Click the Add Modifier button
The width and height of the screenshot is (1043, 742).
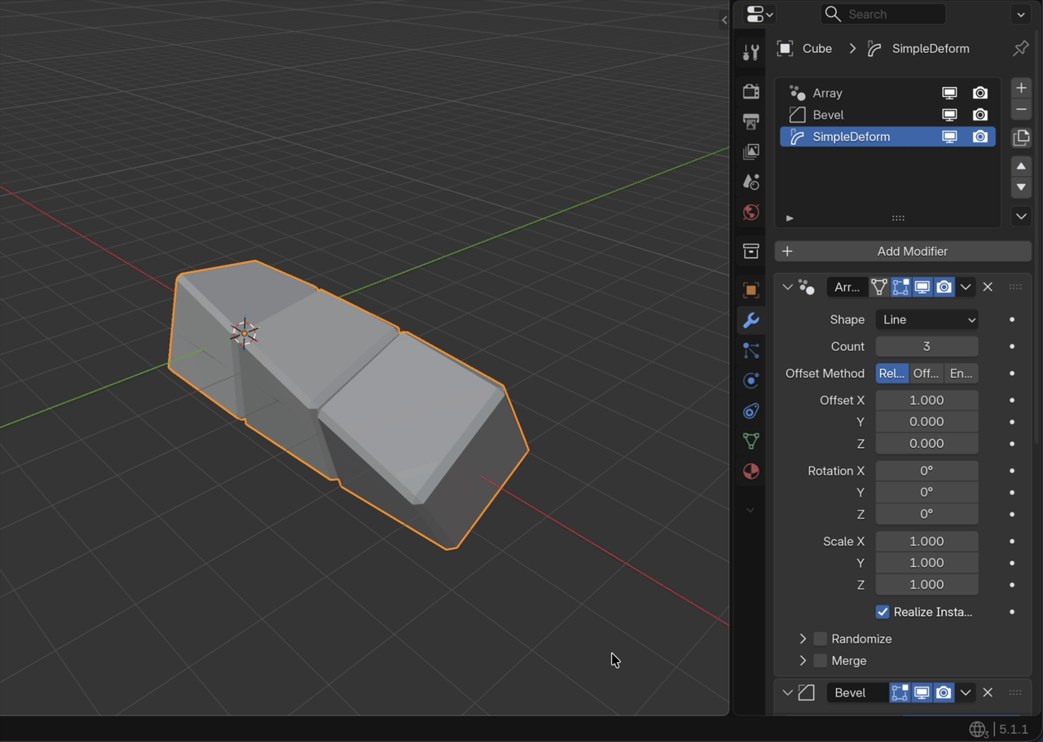coord(903,252)
